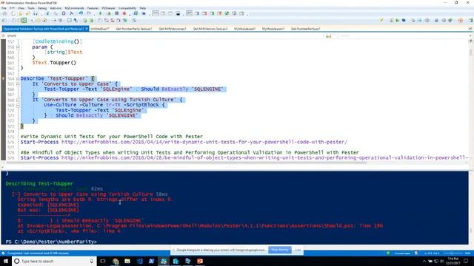Screen dimensions: 474x266
Task: Click the Open file folder icon
Action: pyautogui.click(x=20, y=13)
